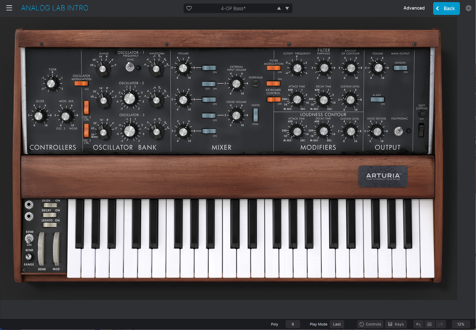Toggle the Decay ON keyboard switch
Screen dimensions: 476x330
click(50, 215)
